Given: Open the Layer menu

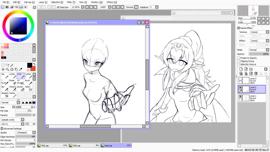Looking at the screenshot, I should click(43, 2).
